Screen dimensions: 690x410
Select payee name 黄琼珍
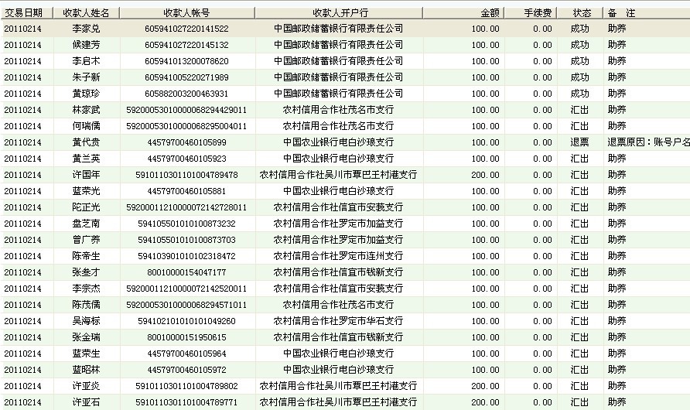(87, 94)
